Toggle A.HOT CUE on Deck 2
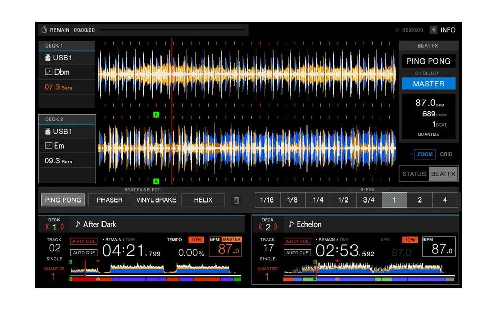Viewport: 497px width, 310px height. 297,241
